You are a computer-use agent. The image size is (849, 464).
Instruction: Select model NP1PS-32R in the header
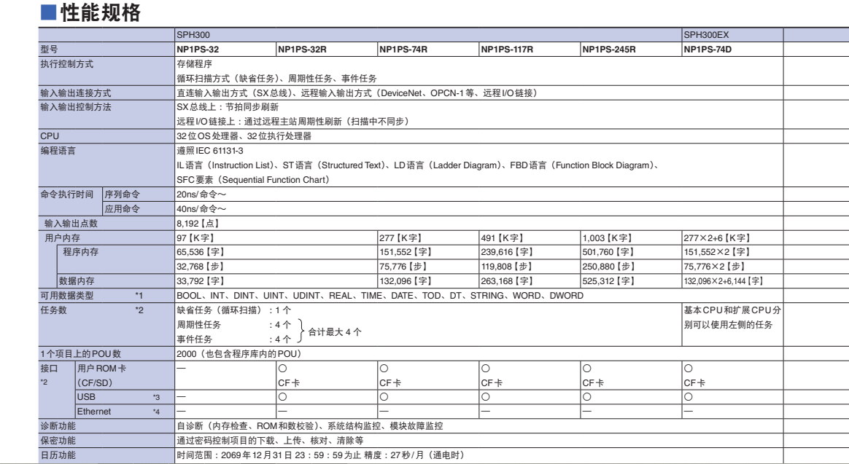click(302, 50)
